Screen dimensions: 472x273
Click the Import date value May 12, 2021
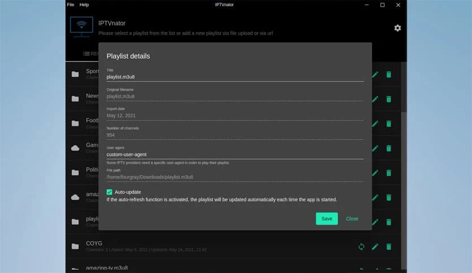click(x=121, y=116)
